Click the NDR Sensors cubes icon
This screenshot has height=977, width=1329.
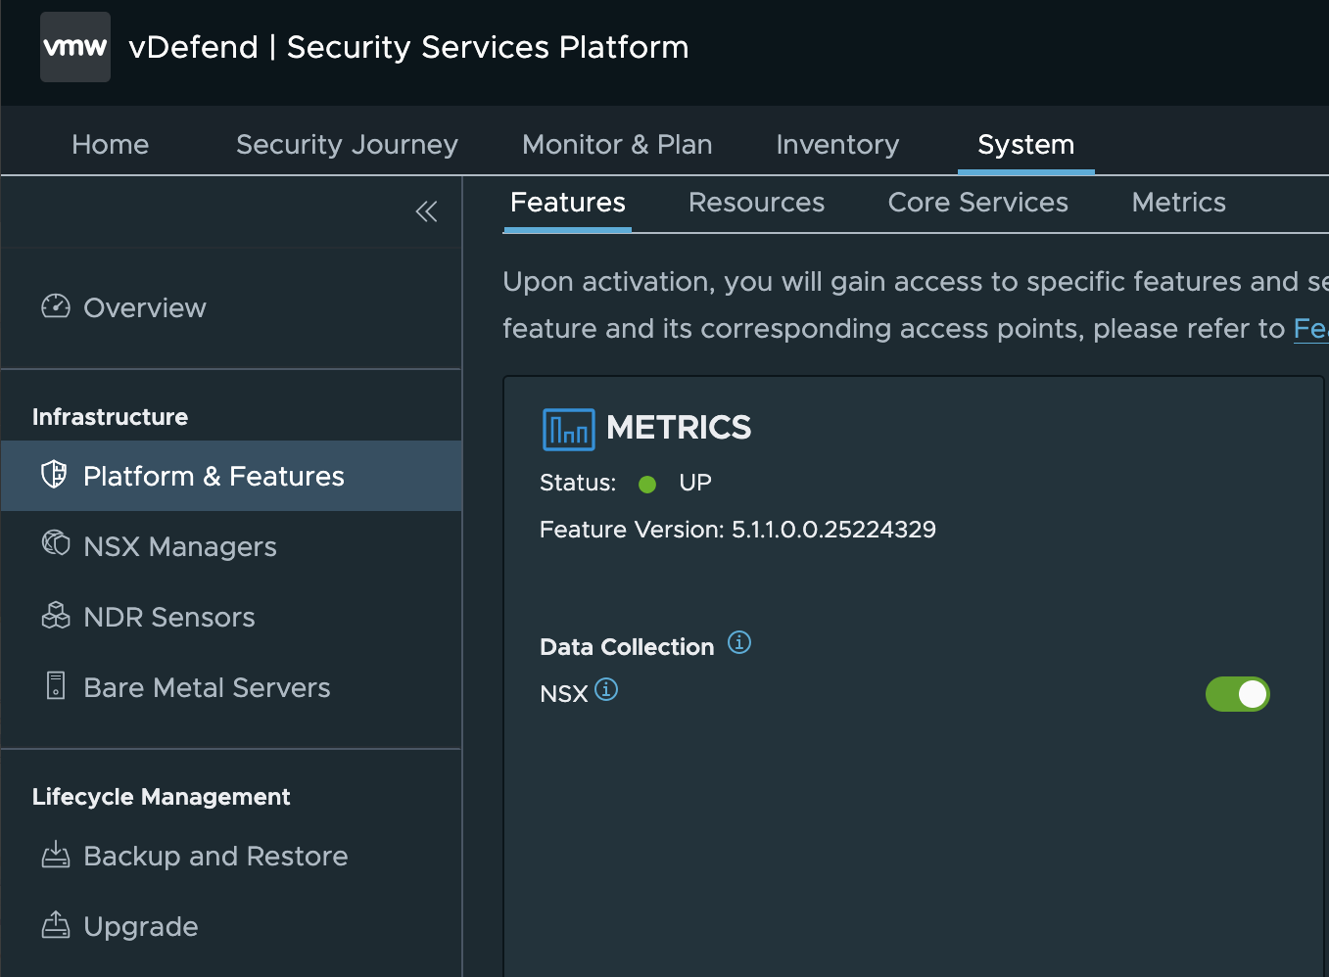(56, 615)
